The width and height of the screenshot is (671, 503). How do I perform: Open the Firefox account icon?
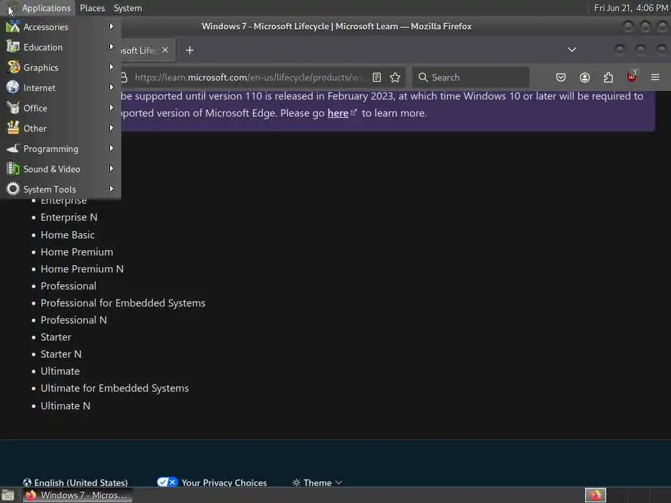(x=585, y=77)
